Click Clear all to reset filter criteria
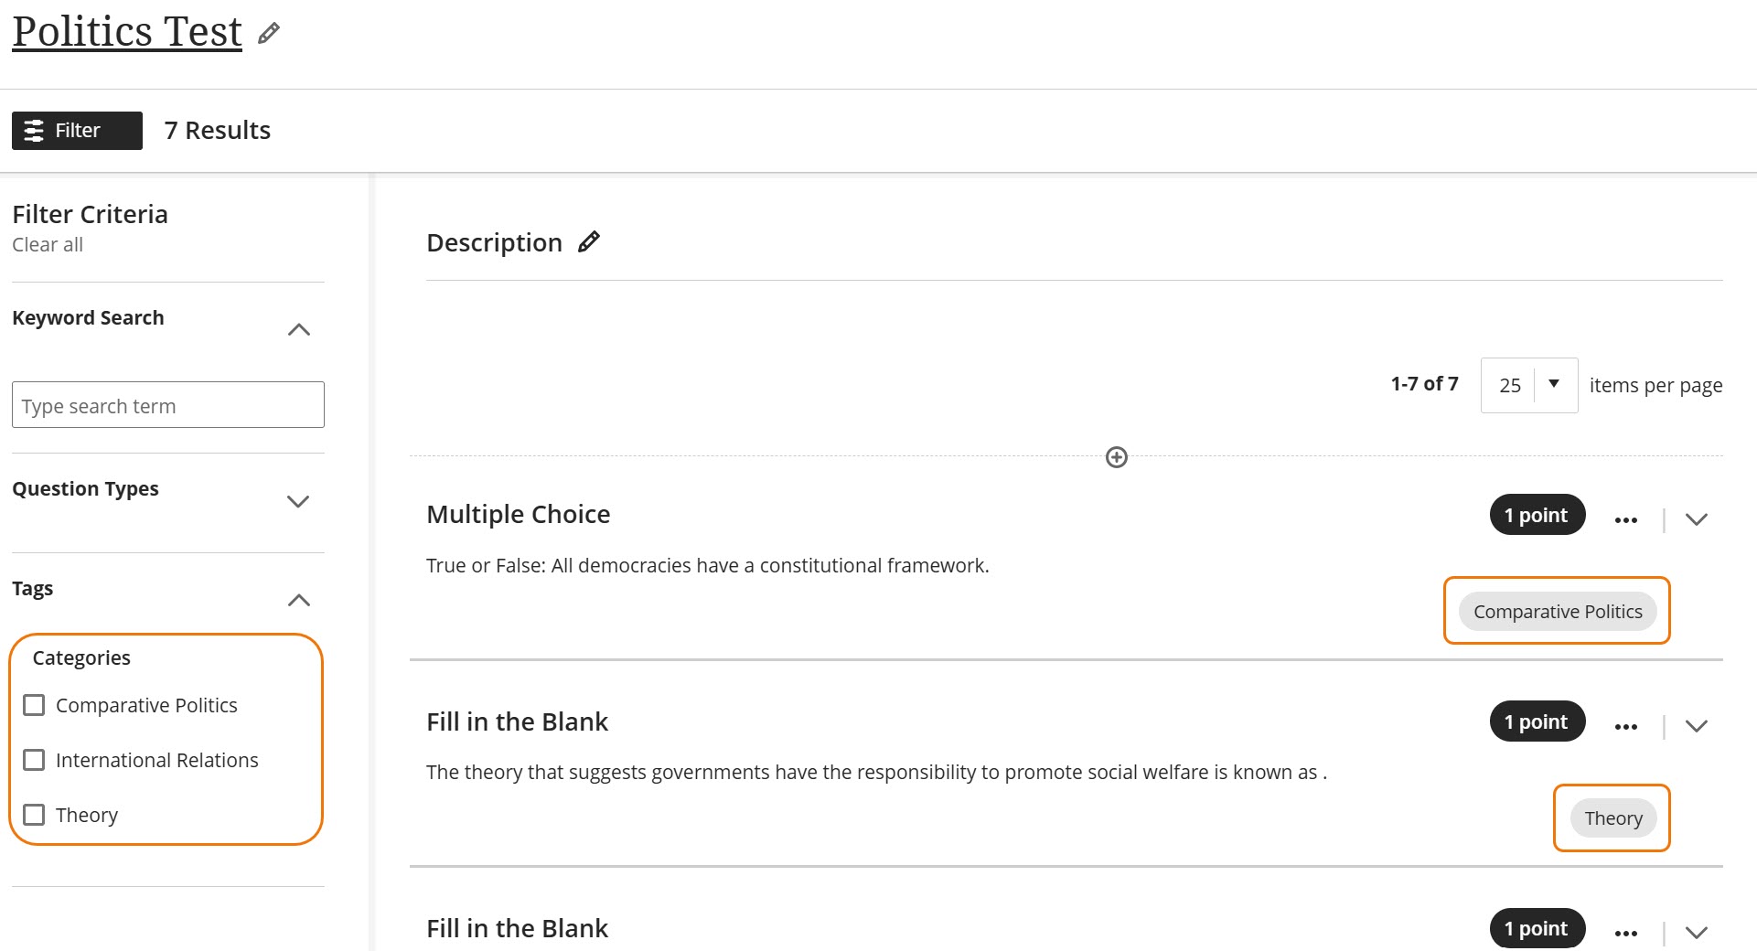The image size is (1757, 951). pyautogui.click(x=47, y=244)
